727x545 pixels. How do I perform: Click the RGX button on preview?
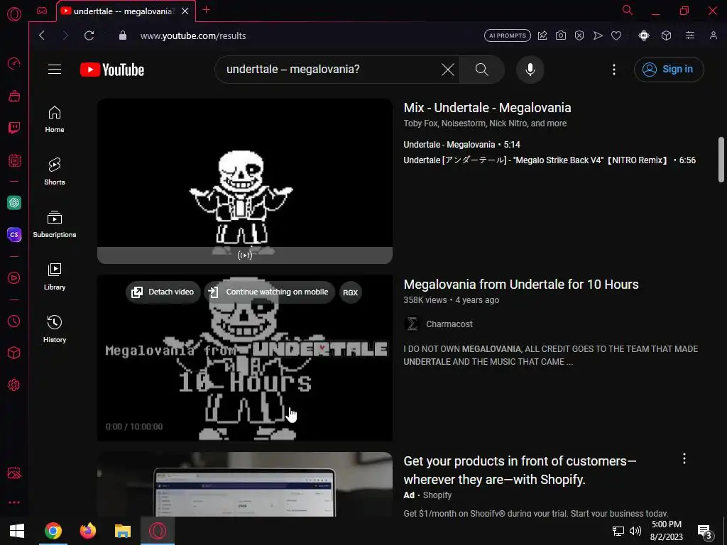pyautogui.click(x=350, y=292)
